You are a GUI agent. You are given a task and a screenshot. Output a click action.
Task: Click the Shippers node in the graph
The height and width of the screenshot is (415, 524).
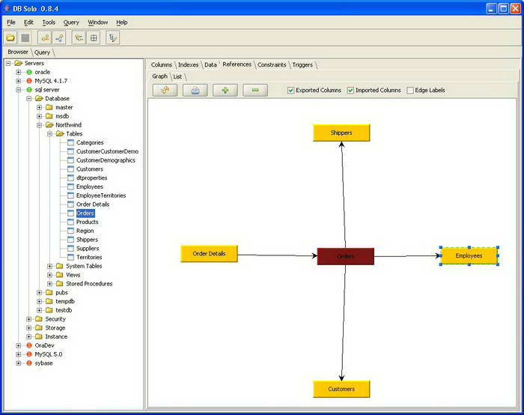click(341, 133)
